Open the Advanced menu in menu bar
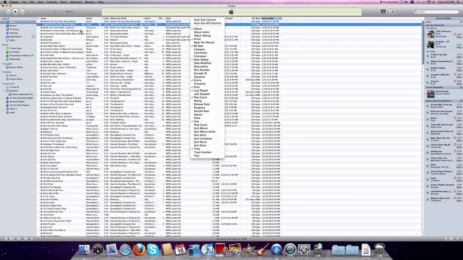Screen dimensions: 463x260 click(76, 2)
